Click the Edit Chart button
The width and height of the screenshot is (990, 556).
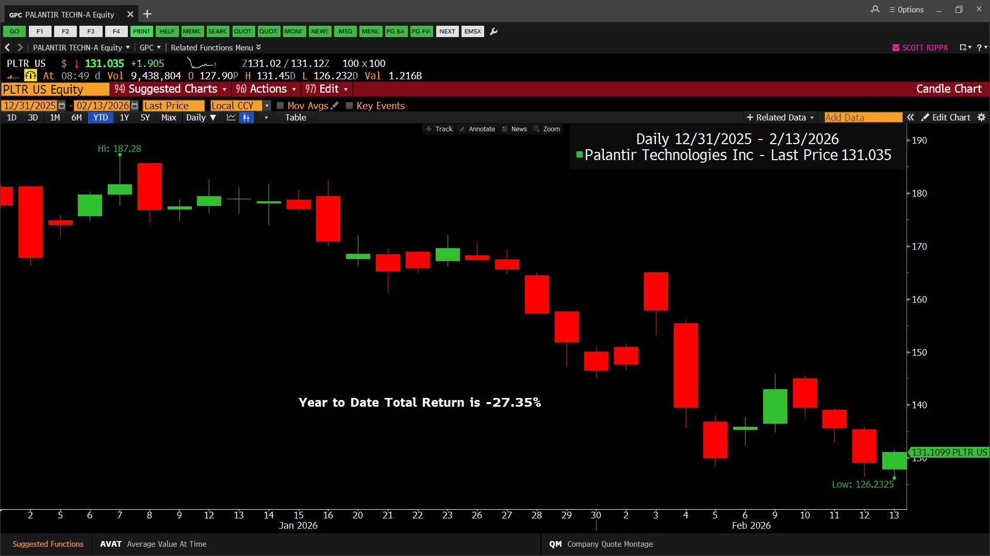point(946,117)
